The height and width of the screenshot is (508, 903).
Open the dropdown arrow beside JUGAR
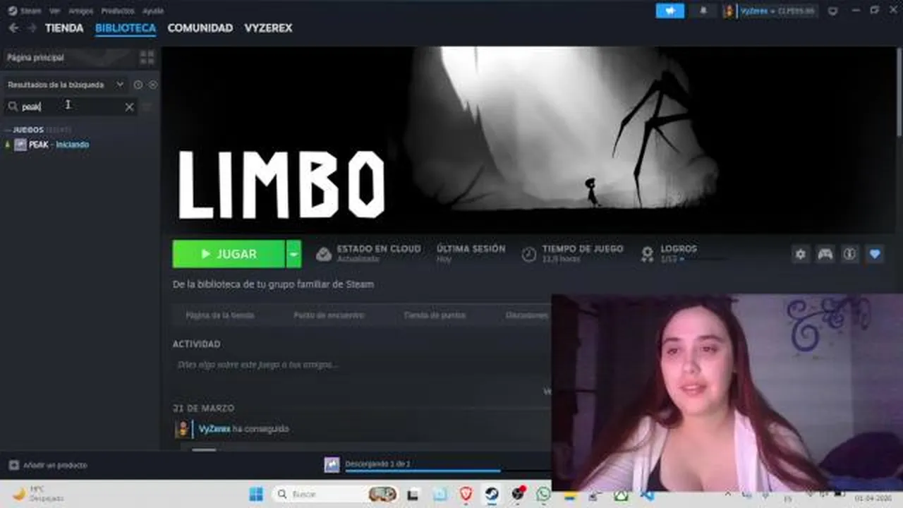(293, 254)
